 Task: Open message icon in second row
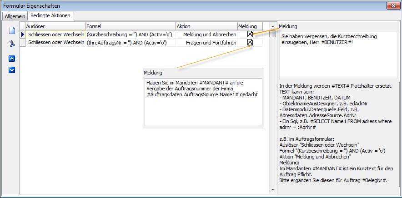click(x=250, y=43)
